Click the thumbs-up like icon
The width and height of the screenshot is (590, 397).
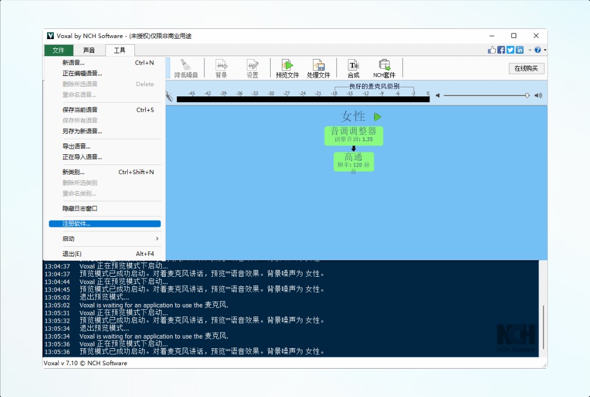point(492,50)
